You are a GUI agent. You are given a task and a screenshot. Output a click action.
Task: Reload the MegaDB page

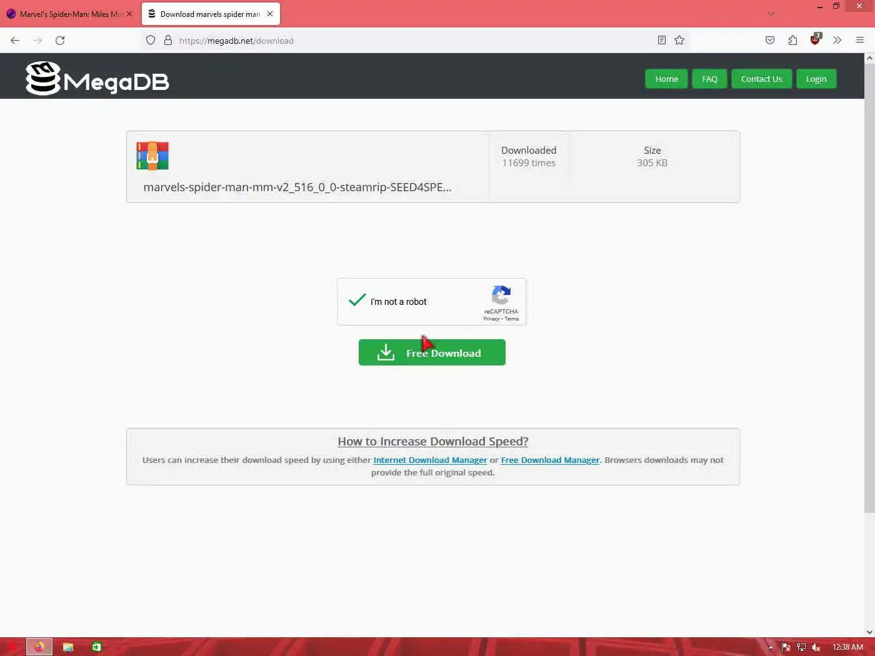click(x=60, y=41)
